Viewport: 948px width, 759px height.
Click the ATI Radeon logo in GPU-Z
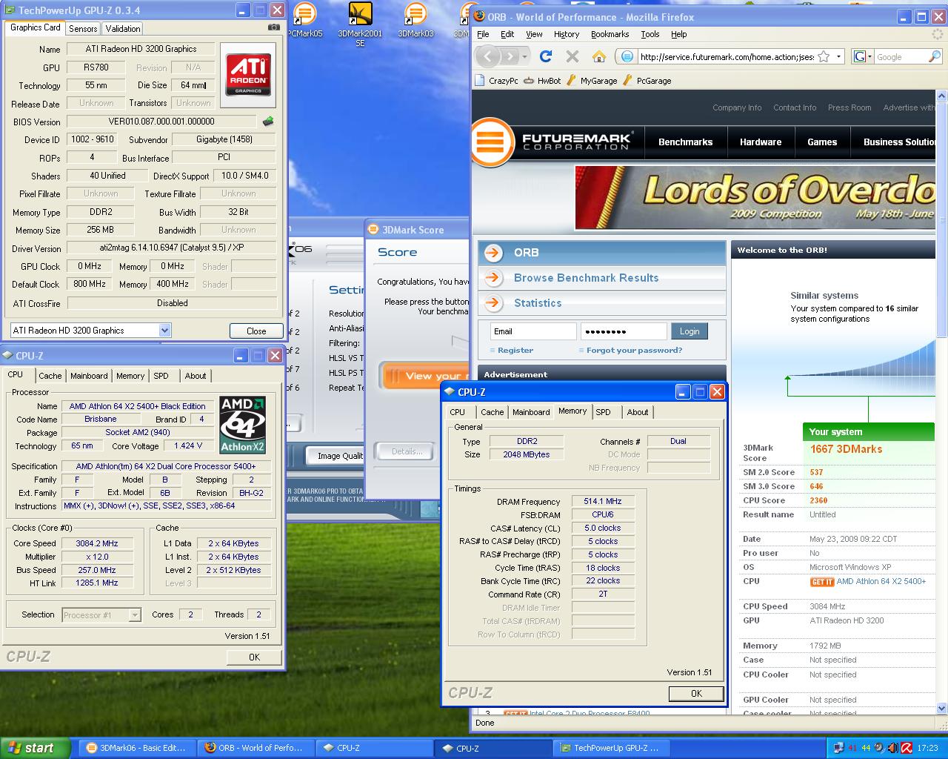248,75
